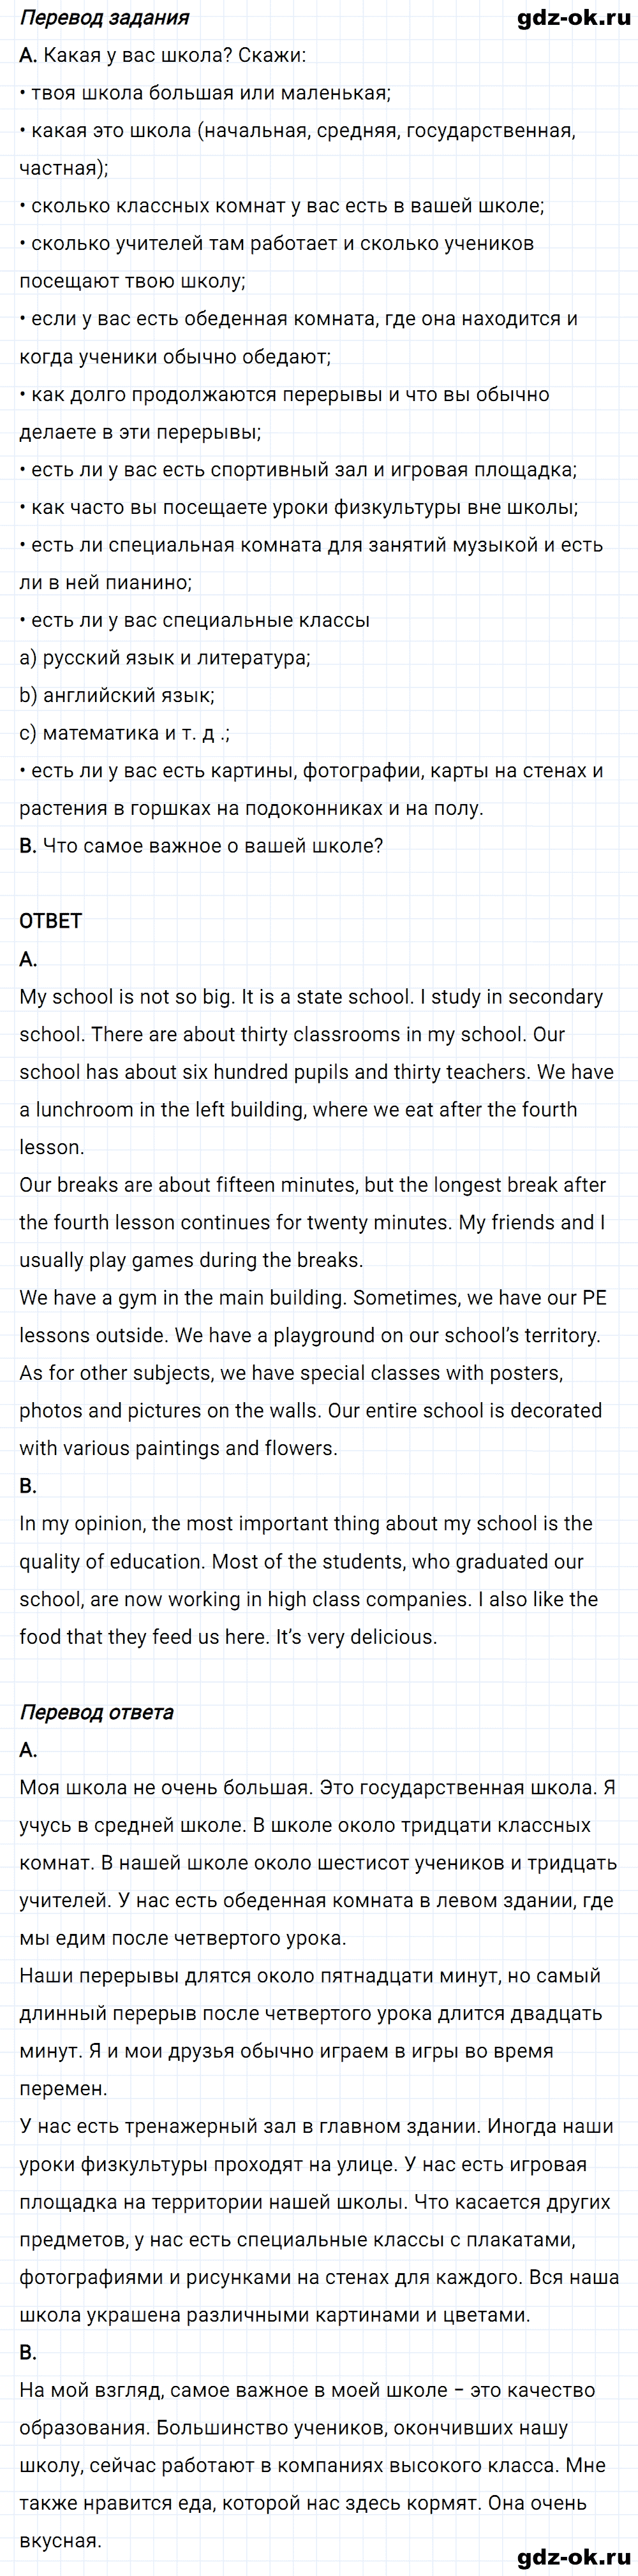
Task: Click the 'Перевод задания' heading
Action: pos(104,18)
